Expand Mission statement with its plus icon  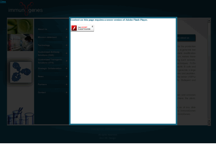(67, 37)
